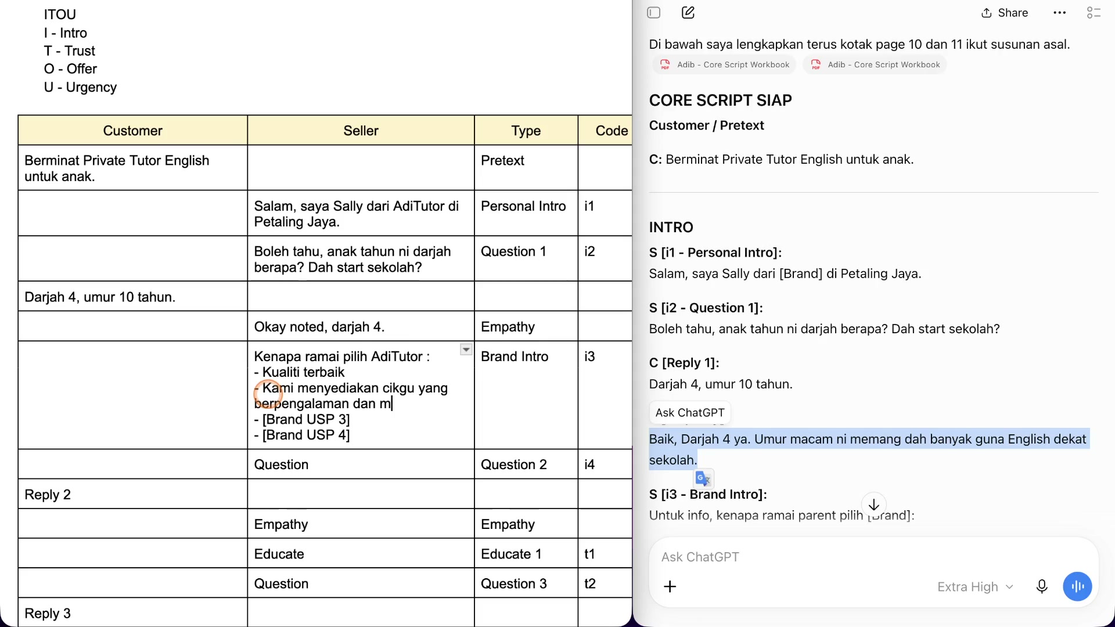Click the microphone dictation icon

(1042, 586)
